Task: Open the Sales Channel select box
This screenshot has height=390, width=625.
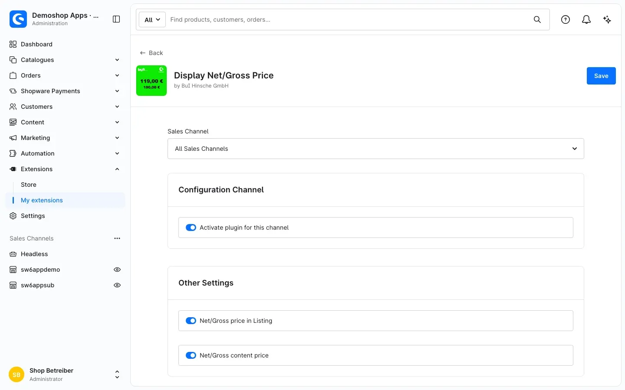Action: click(x=376, y=149)
